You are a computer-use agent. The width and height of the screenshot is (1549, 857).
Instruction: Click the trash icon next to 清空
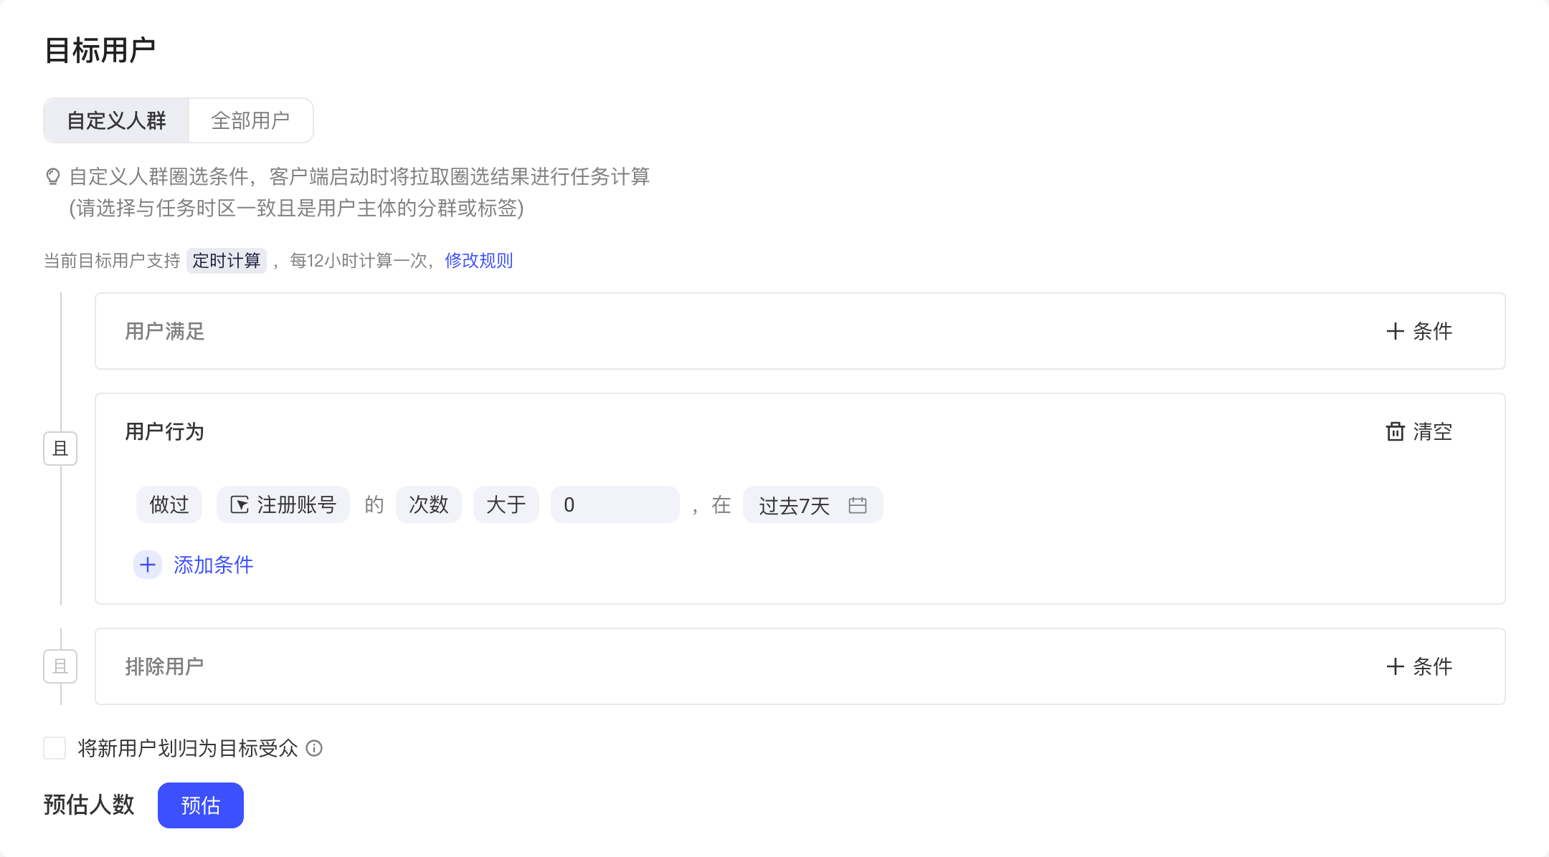[1395, 431]
